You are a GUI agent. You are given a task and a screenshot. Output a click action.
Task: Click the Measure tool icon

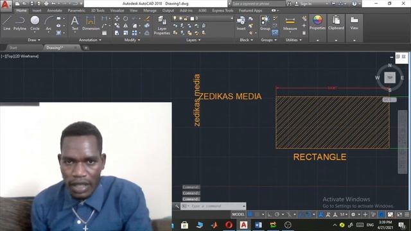(x=290, y=23)
